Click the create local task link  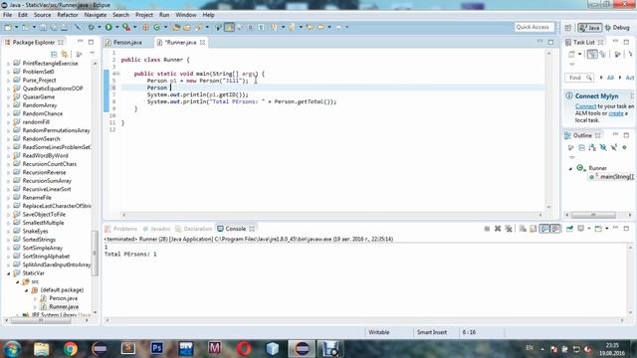click(x=616, y=113)
